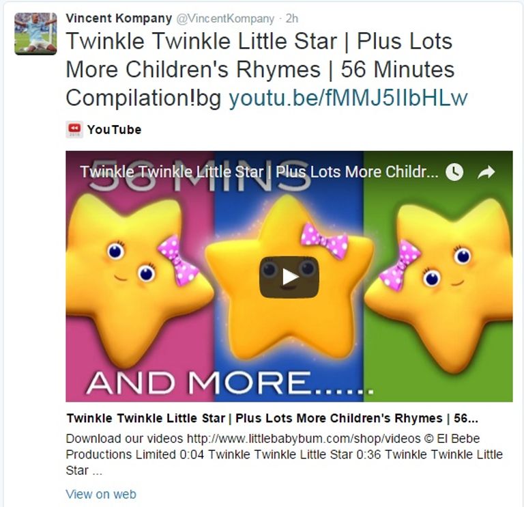This screenshot has height=507, width=524.
Task: Click the Vincent Kompany display name
Action: click(119, 18)
